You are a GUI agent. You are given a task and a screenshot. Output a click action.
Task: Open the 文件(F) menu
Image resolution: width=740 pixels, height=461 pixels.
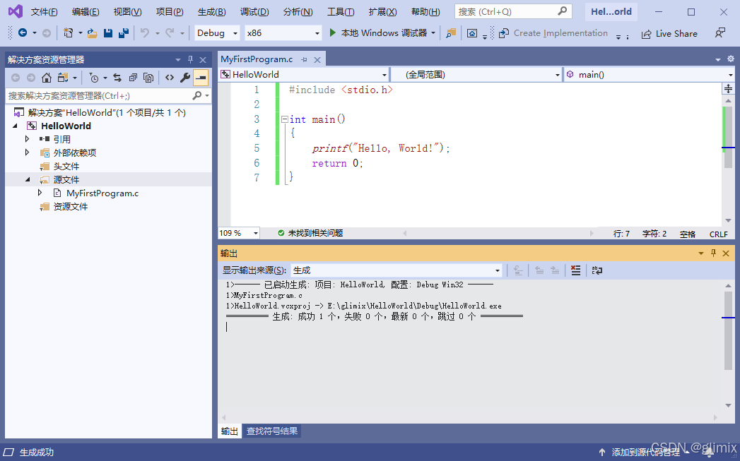click(x=44, y=12)
